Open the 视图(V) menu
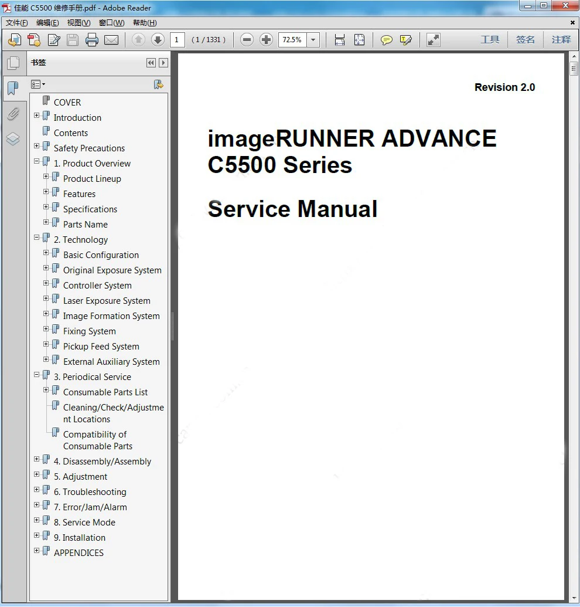Viewport: 580px width, 607px height. click(x=79, y=23)
